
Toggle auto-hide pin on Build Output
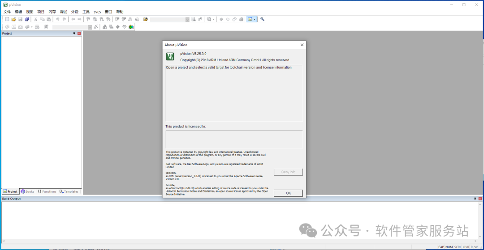click(x=475, y=199)
